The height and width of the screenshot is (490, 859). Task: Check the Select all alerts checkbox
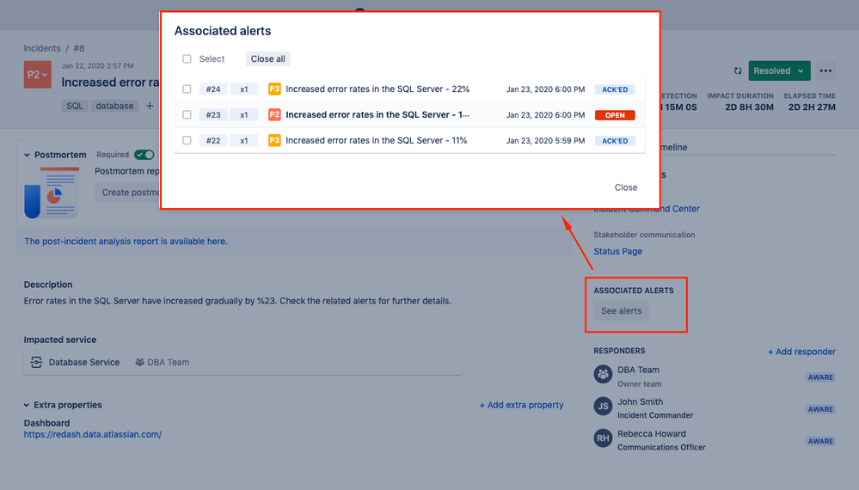point(187,58)
